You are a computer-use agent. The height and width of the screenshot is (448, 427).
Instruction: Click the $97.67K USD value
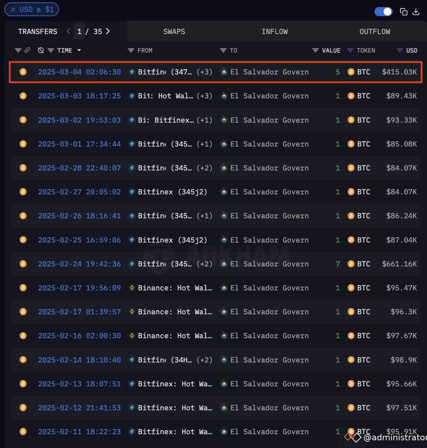click(x=401, y=336)
